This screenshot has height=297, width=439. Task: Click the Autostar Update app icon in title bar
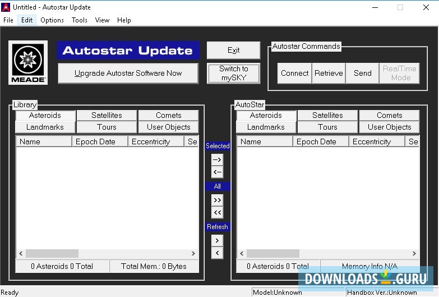(x=6, y=7)
